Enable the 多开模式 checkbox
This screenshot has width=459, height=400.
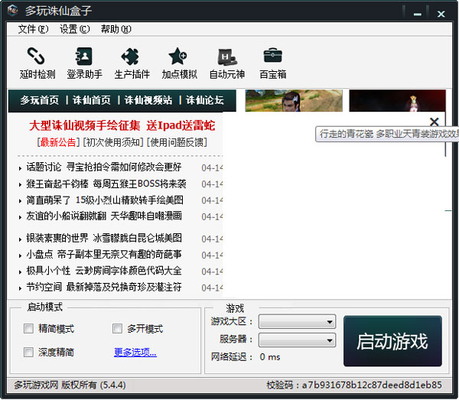[x=117, y=328]
